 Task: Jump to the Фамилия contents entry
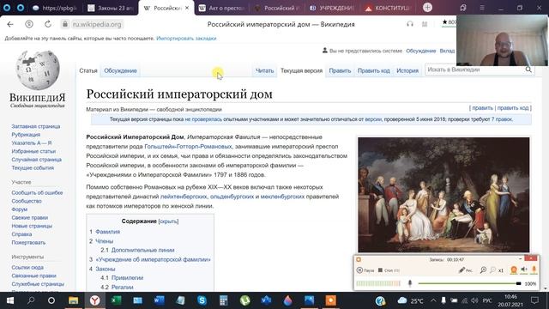pyautogui.click(x=107, y=232)
